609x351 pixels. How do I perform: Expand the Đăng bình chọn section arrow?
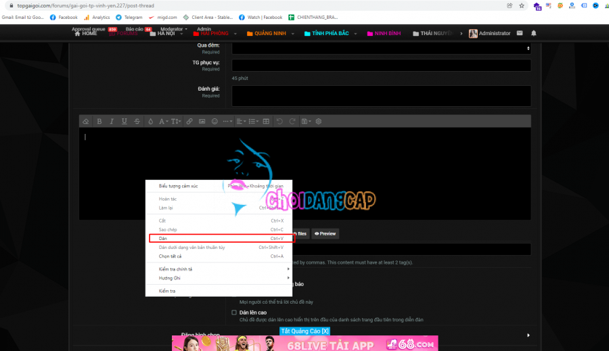click(x=528, y=335)
